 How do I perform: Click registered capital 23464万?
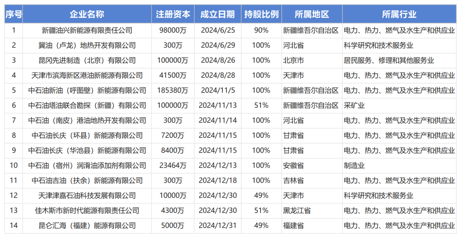[173, 165]
